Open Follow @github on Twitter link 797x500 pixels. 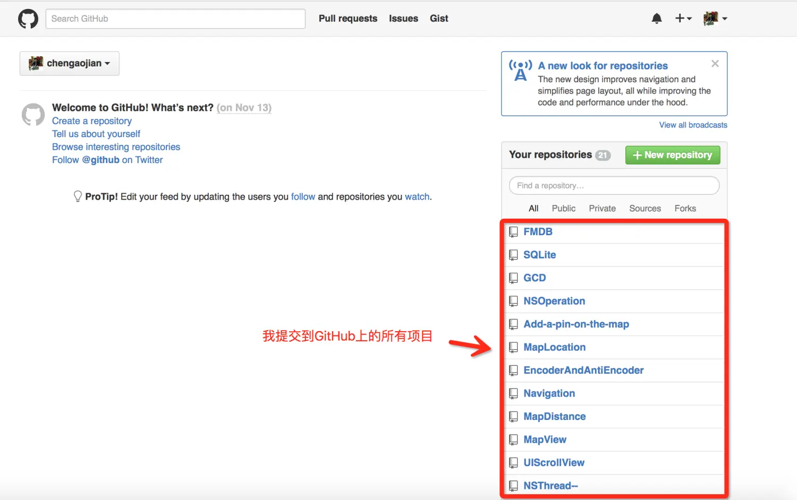pyautogui.click(x=107, y=160)
